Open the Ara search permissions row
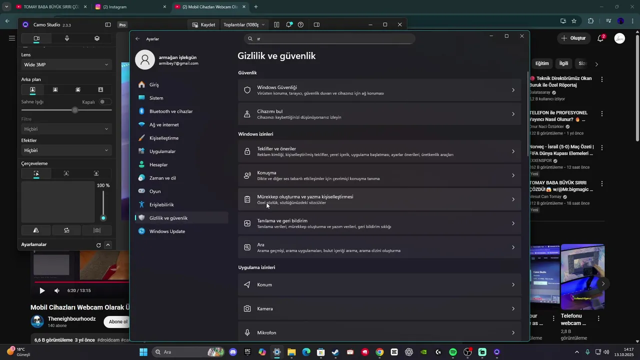Image resolution: width=640 pixels, height=360 pixels. point(379,247)
